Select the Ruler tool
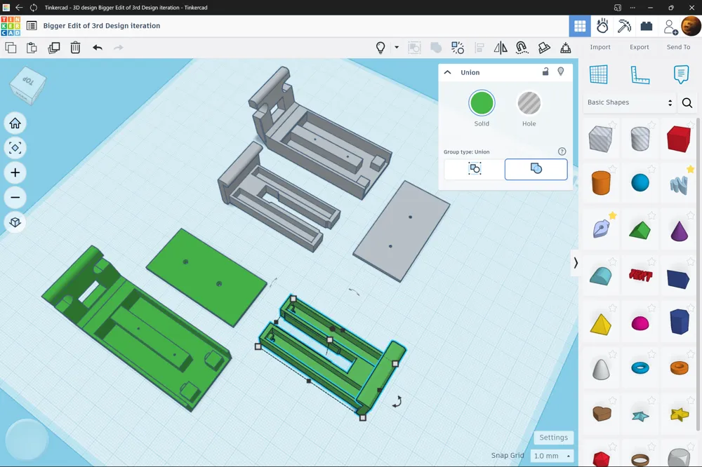The height and width of the screenshot is (467, 702). coord(640,75)
